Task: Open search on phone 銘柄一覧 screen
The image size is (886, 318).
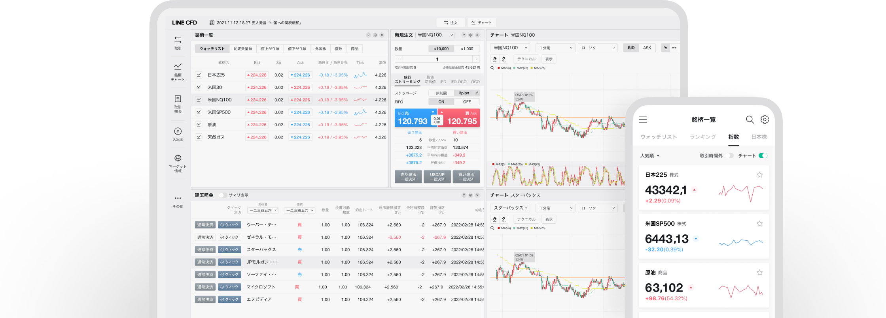Action: (x=750, y=120)
